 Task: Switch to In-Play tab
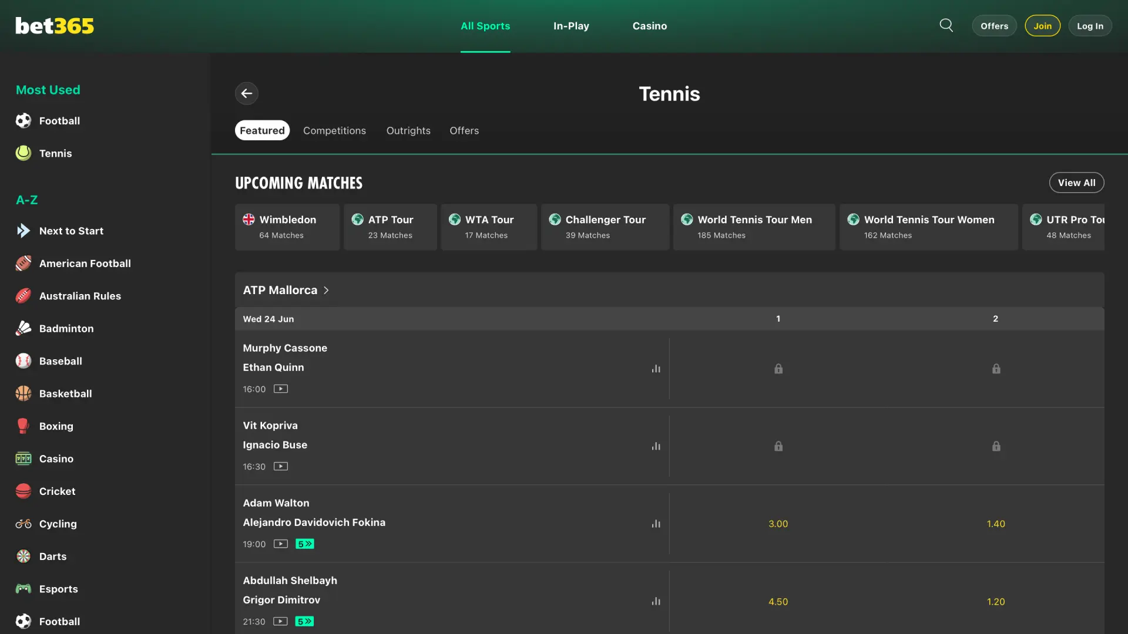(x=571, y=26)
